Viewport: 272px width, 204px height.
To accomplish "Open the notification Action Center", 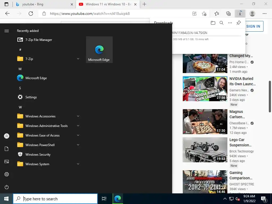I will (264, 199).
